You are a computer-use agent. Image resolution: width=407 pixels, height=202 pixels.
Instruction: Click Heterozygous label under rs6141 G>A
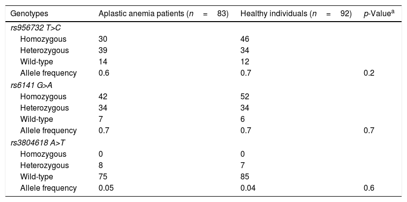tap(44, 108)
